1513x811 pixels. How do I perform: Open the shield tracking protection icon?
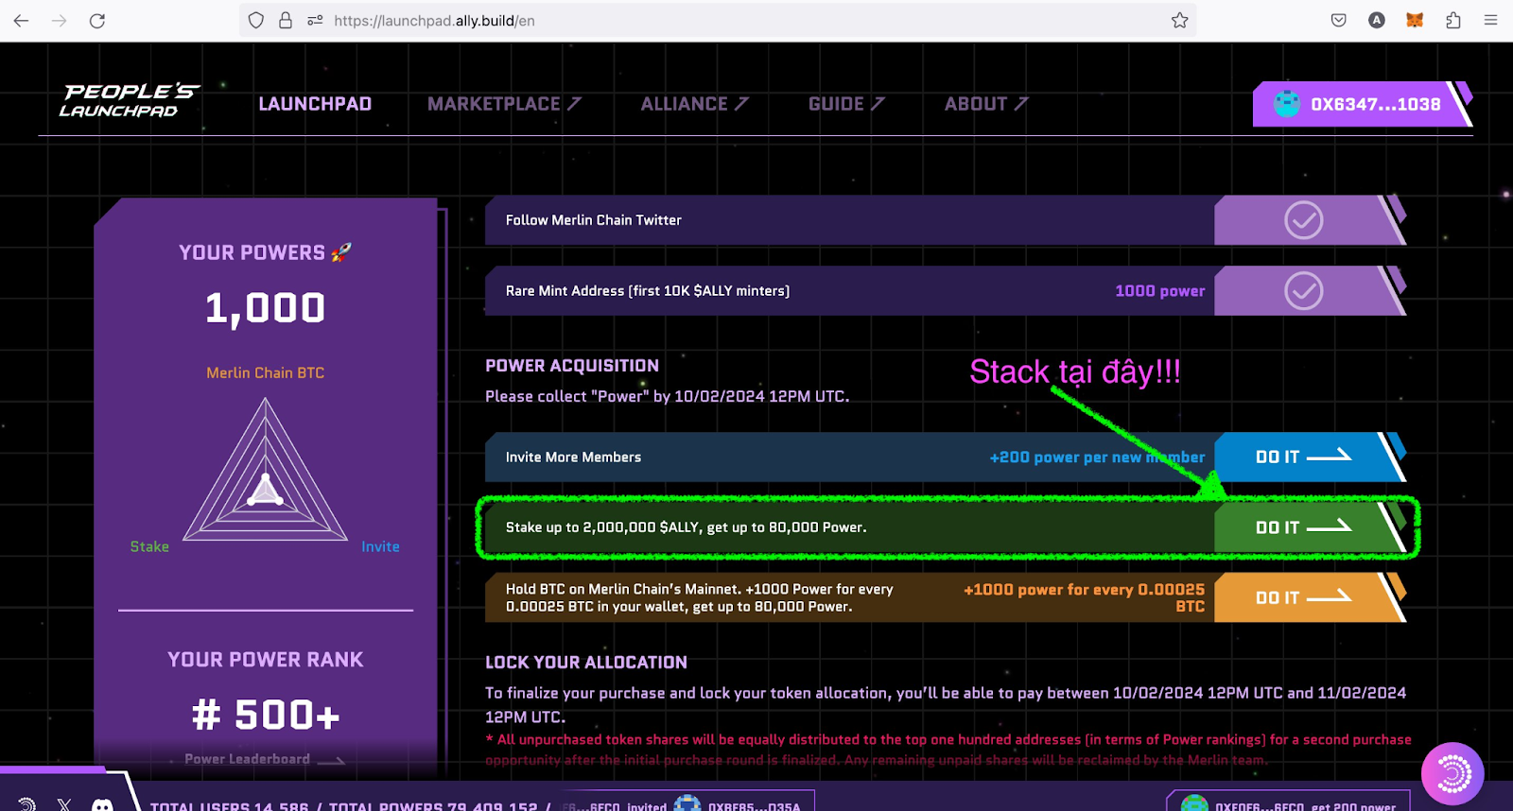(x=255, y=20)
